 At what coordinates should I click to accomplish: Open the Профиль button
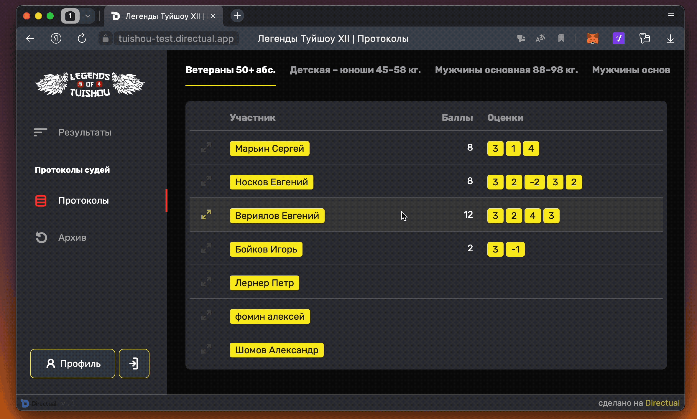click(x=73, y=364)
